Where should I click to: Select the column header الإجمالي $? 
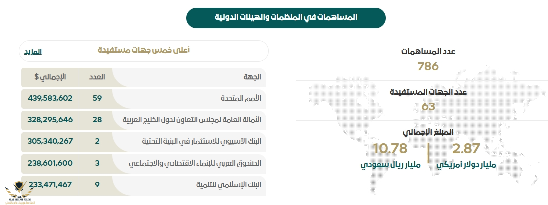point(50,77)
